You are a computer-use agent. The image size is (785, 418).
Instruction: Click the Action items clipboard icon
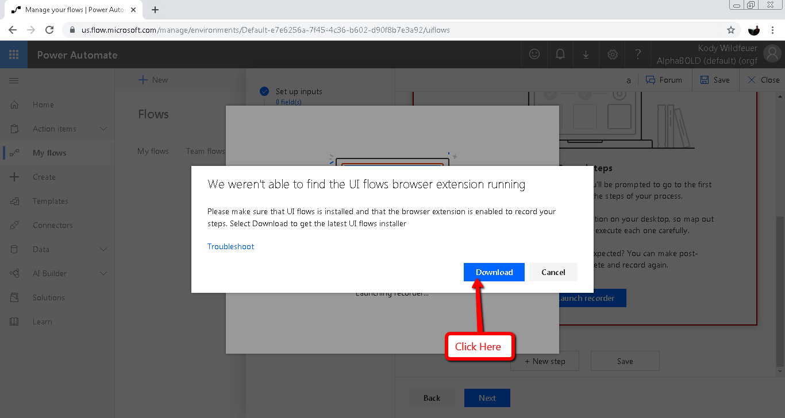tap(14, 129)
